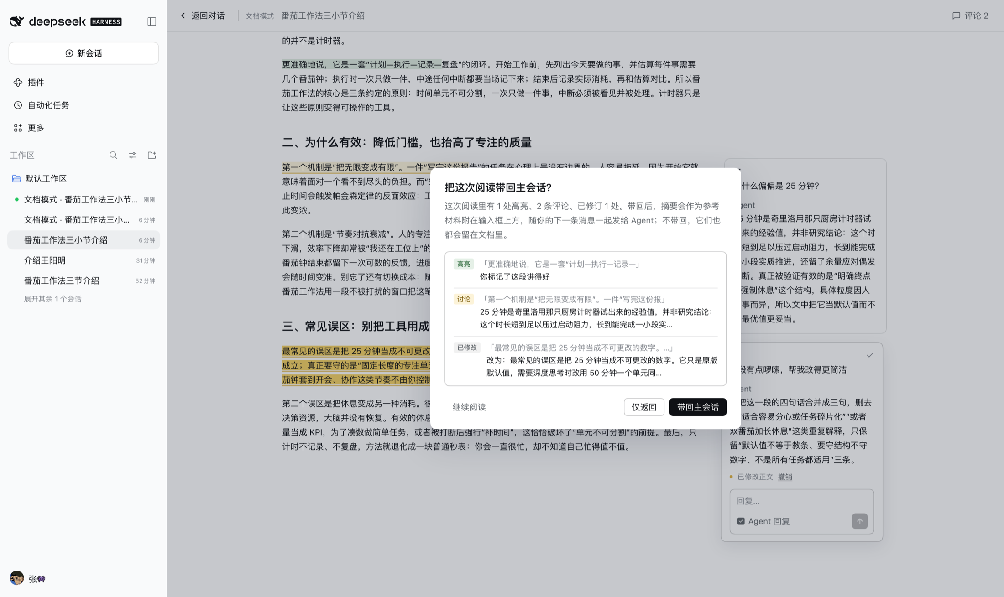Click 文档模式 breadcrumb label
The width and height of the screenshot is (1004, 597).
(260, 16)
